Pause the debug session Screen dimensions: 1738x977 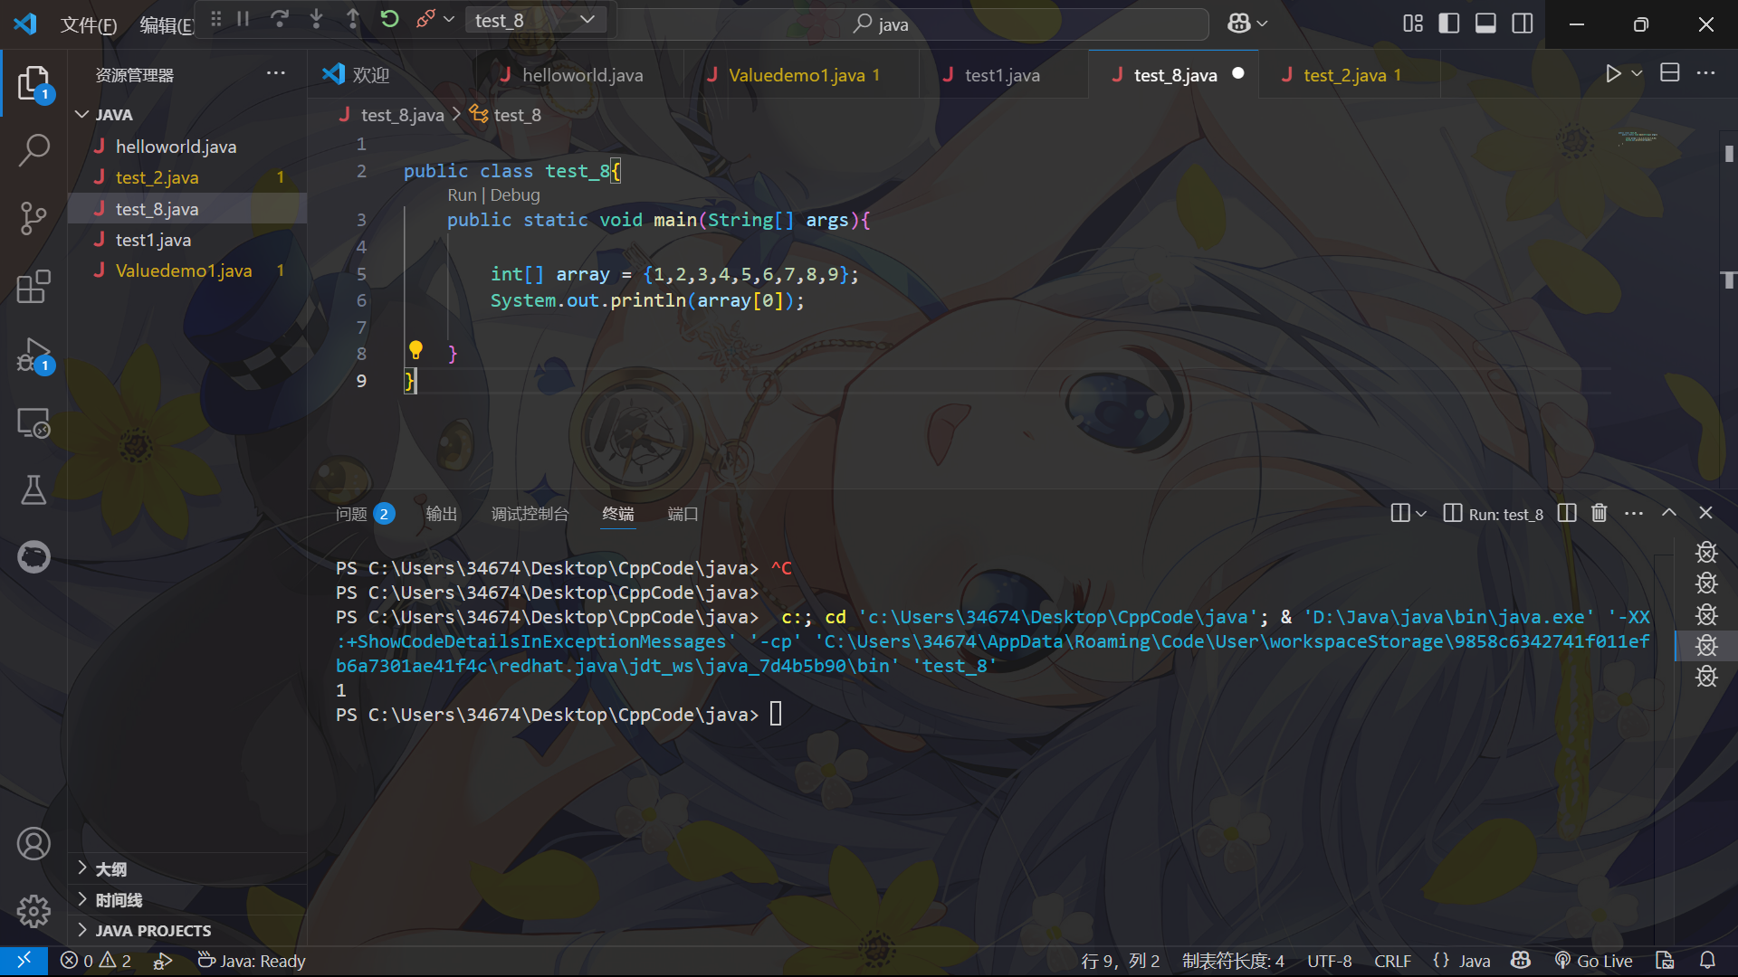(243, 19)
